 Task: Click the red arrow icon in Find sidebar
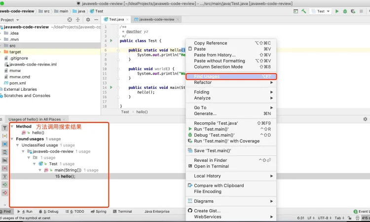coord(5,192)
